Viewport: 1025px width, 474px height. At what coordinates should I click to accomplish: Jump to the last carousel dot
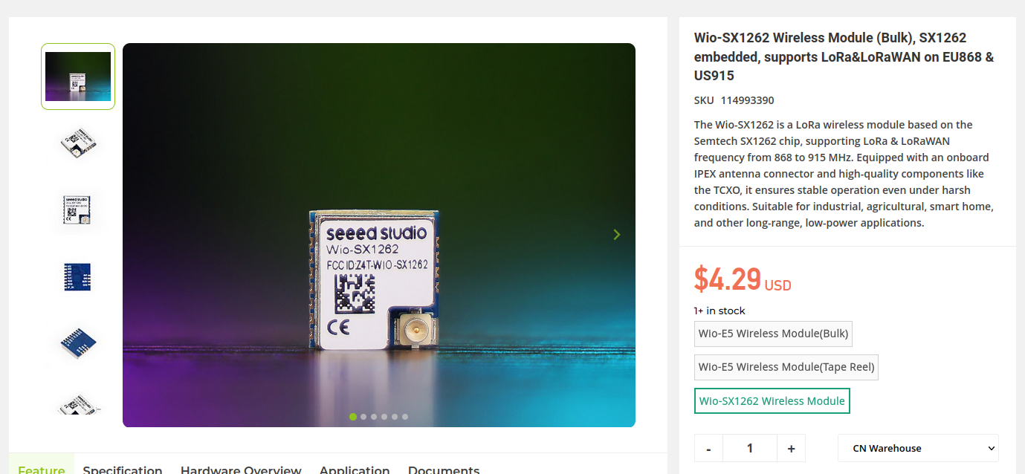click(x=405, y=417)
